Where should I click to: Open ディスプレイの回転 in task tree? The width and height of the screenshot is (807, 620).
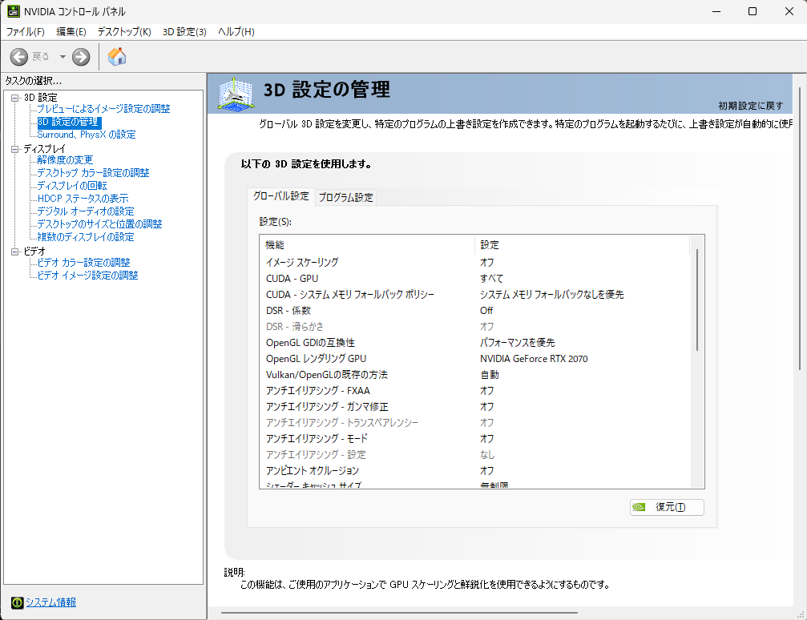point(72,186)
